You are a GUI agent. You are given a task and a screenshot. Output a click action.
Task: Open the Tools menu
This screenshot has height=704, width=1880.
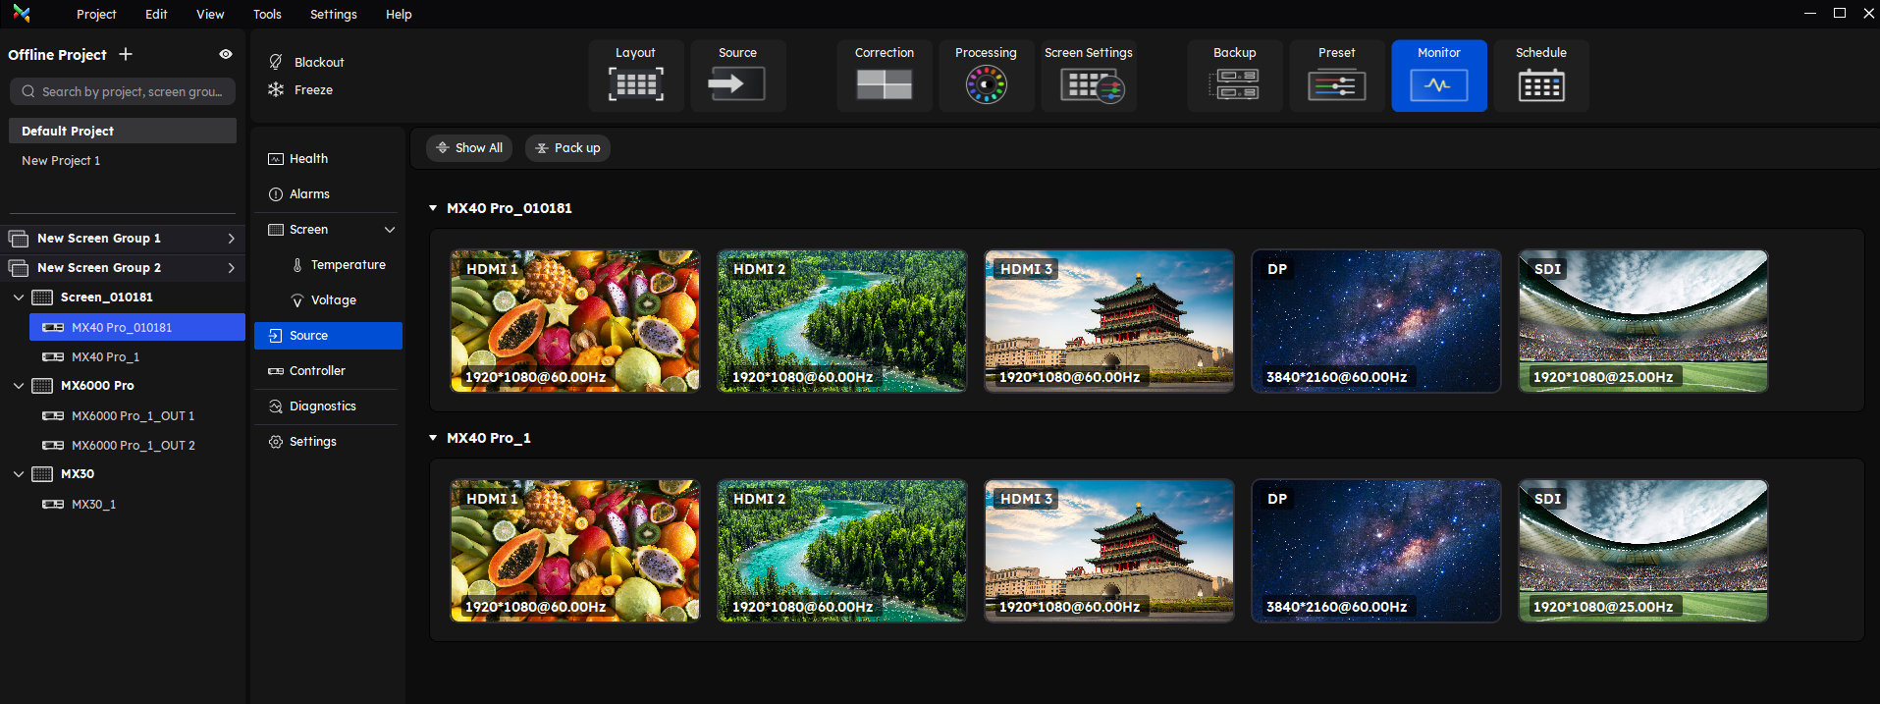pyautogui.click(x=267, y=14)
